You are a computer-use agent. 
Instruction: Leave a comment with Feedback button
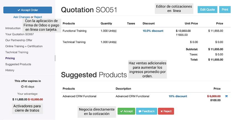point(146,111)
